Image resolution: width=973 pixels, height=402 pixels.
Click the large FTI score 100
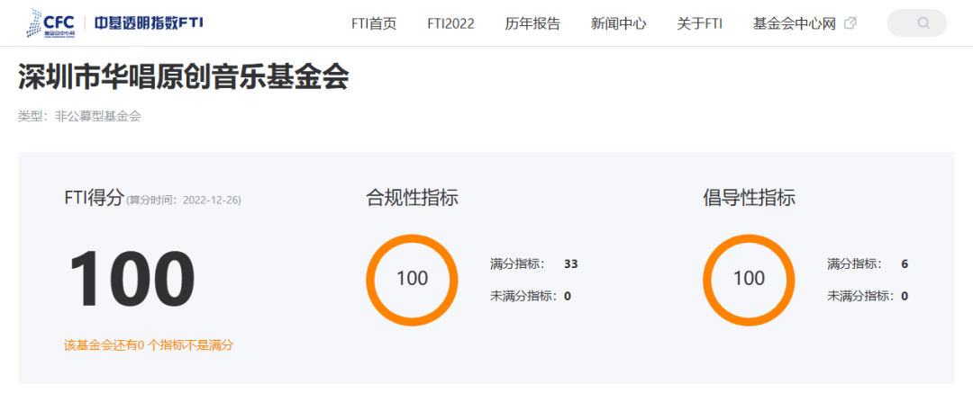click(132, 279)
